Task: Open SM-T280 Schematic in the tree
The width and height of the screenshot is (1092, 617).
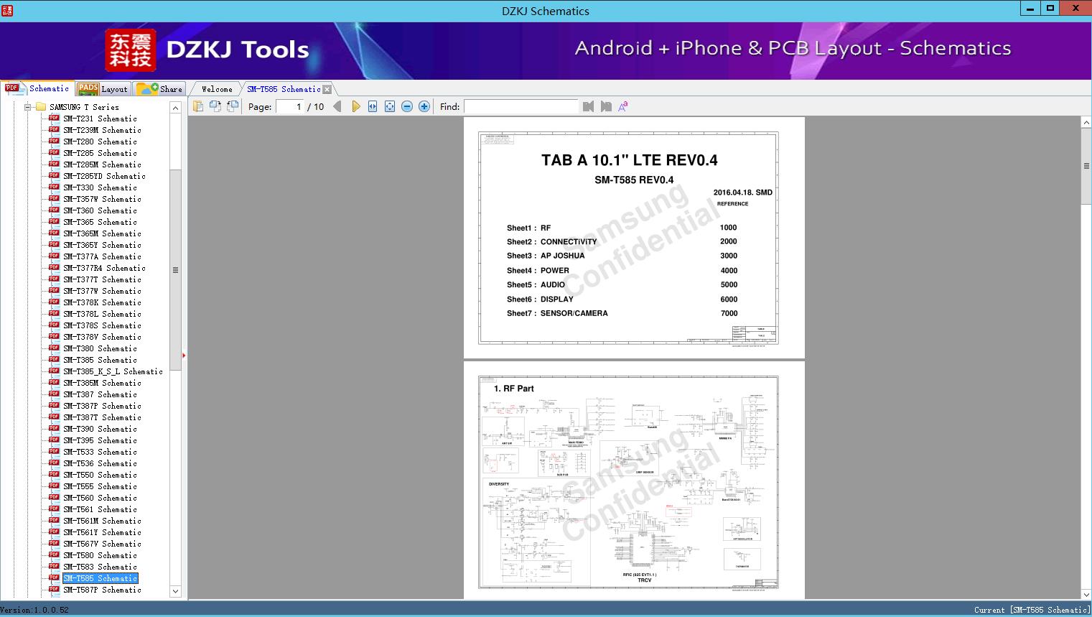Action: pos(100,142)
